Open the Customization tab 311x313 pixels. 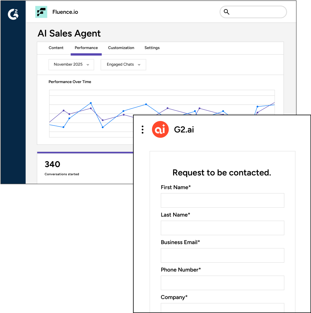(x=121, y=48)
